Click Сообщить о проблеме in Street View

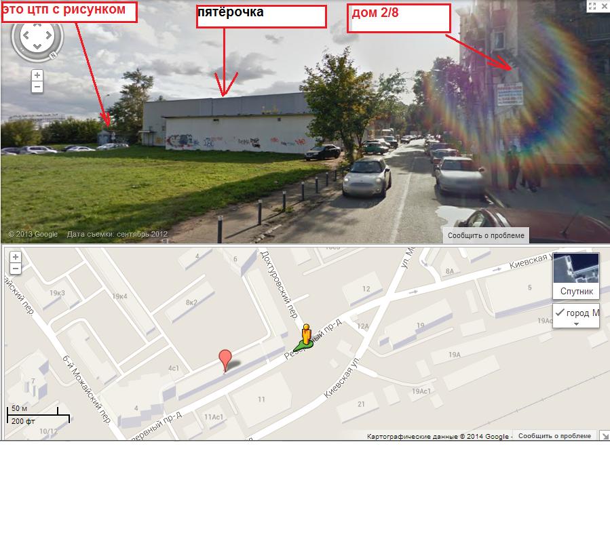point(486,235)
